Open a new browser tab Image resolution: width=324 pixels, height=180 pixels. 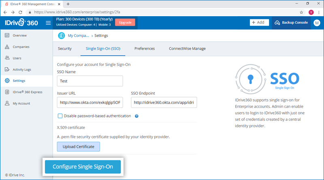click(x=68, y=4)
